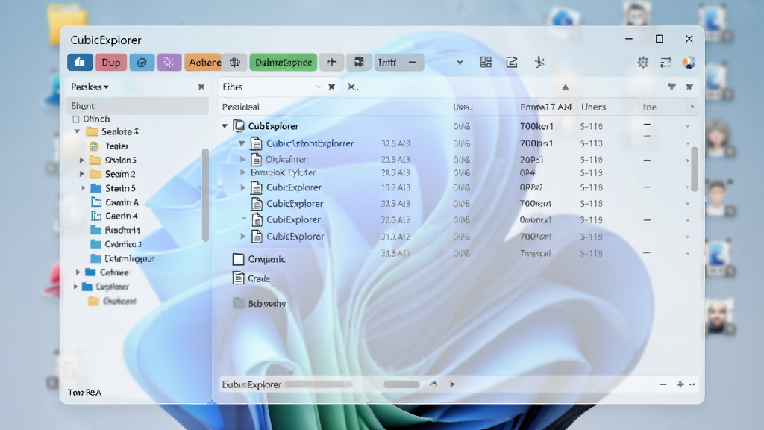This screenshot has width=764, height=430.
Task: Click the blue folder icon toolbar button
Action: click(80, 63)
